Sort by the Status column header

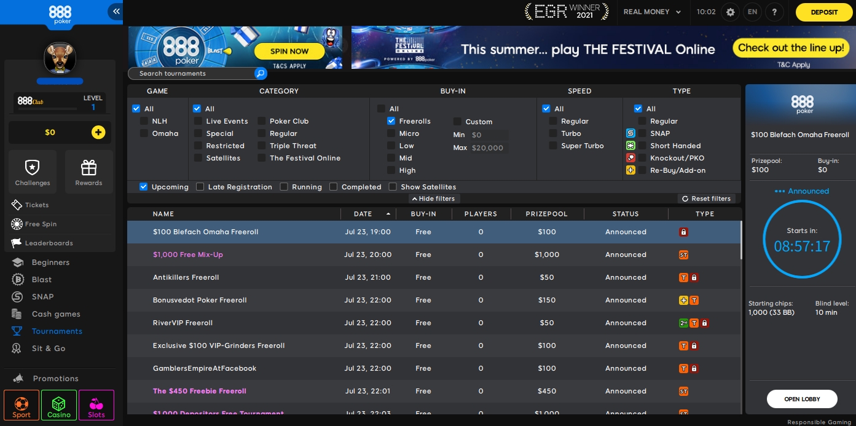tap(626, 214)
